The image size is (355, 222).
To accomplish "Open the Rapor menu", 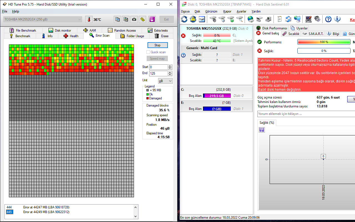I will pos(227,11).
